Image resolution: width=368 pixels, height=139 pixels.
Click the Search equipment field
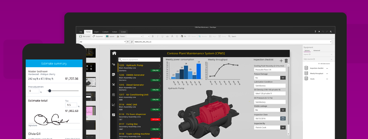pos(139,59)
